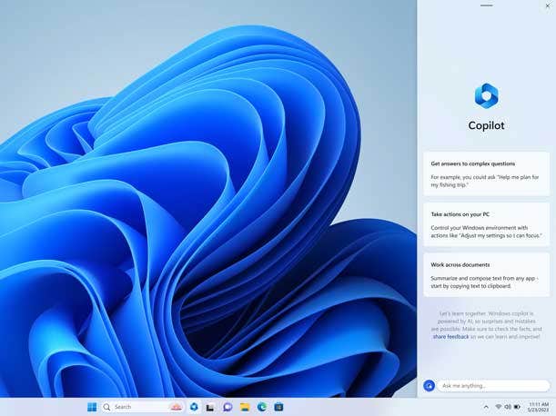This screenshot has width=556, height=416.
Task: Click the new topic button beside chat box
Action: click(x=429, y=386)
